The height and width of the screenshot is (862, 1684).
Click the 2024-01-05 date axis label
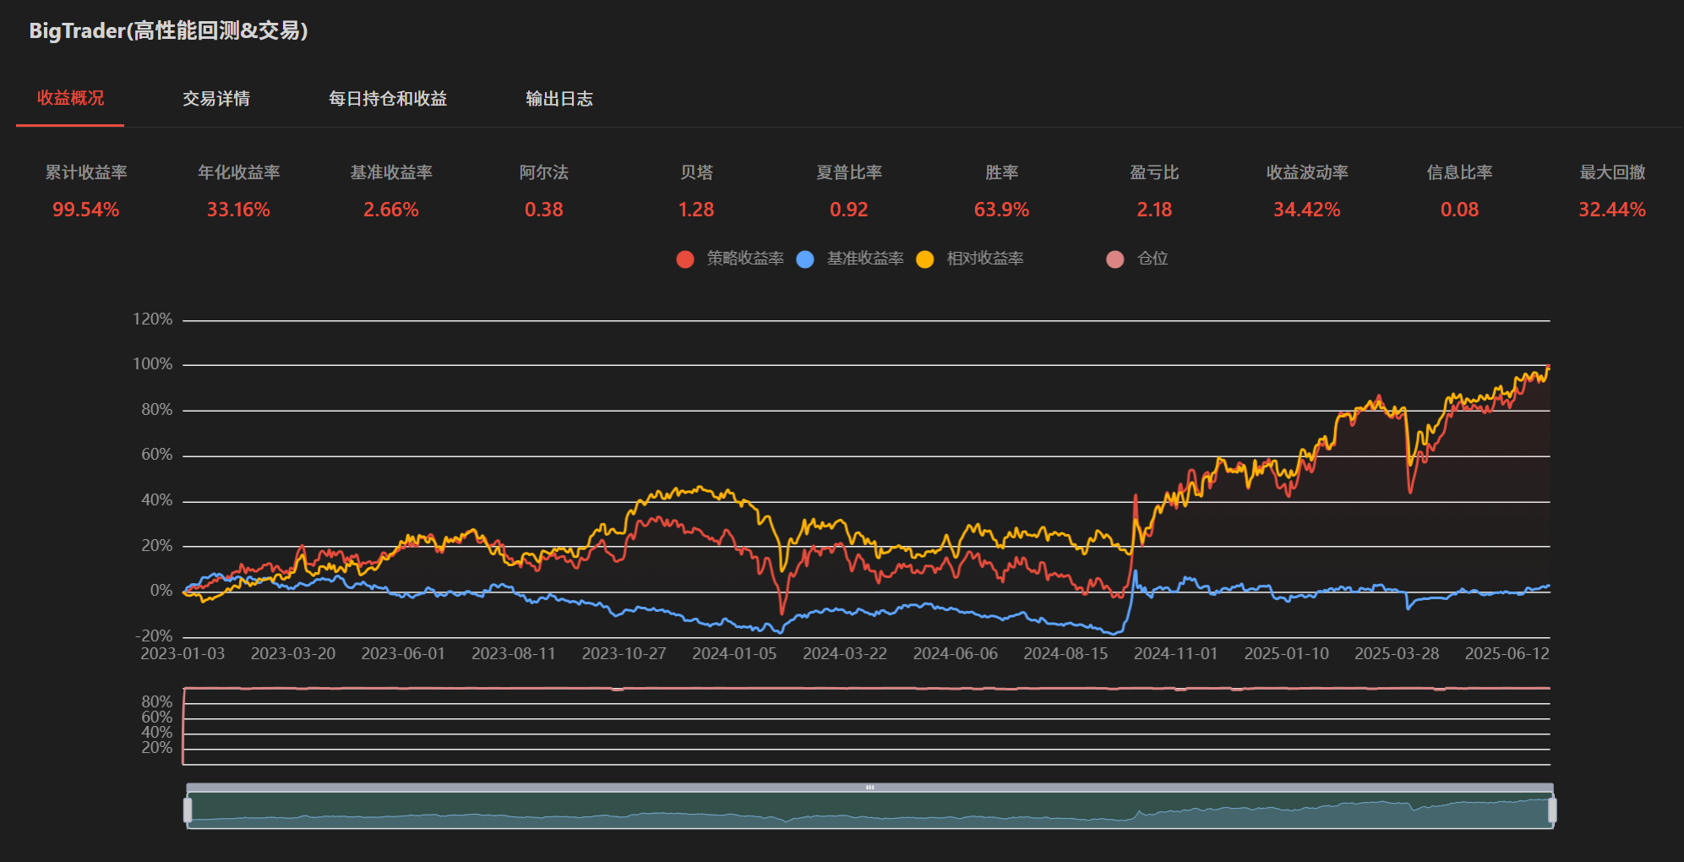click(x=734, y=654)
